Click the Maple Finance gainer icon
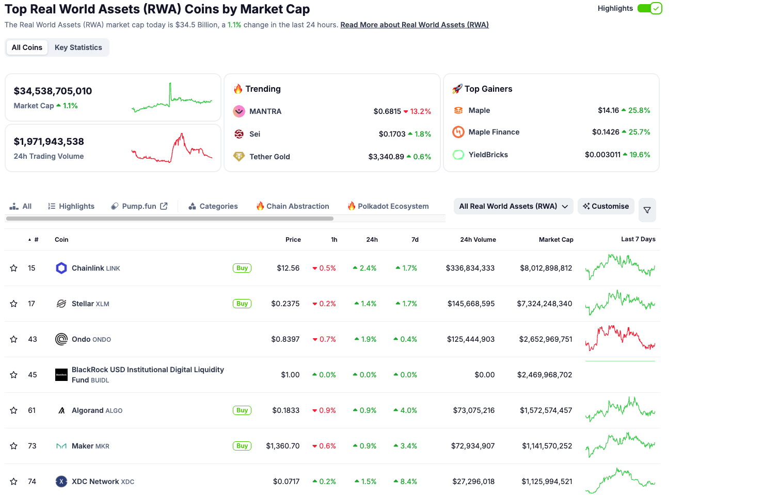The image size is (763, 499). 458,132
